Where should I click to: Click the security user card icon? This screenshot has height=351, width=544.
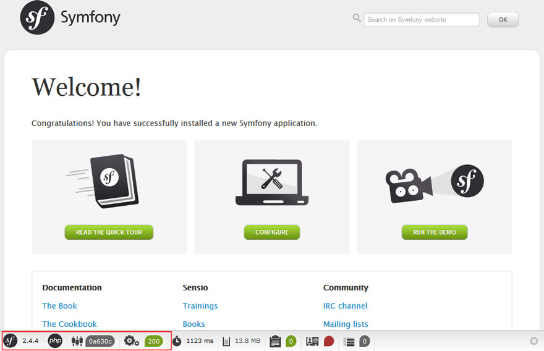click(x=312, y=341)
